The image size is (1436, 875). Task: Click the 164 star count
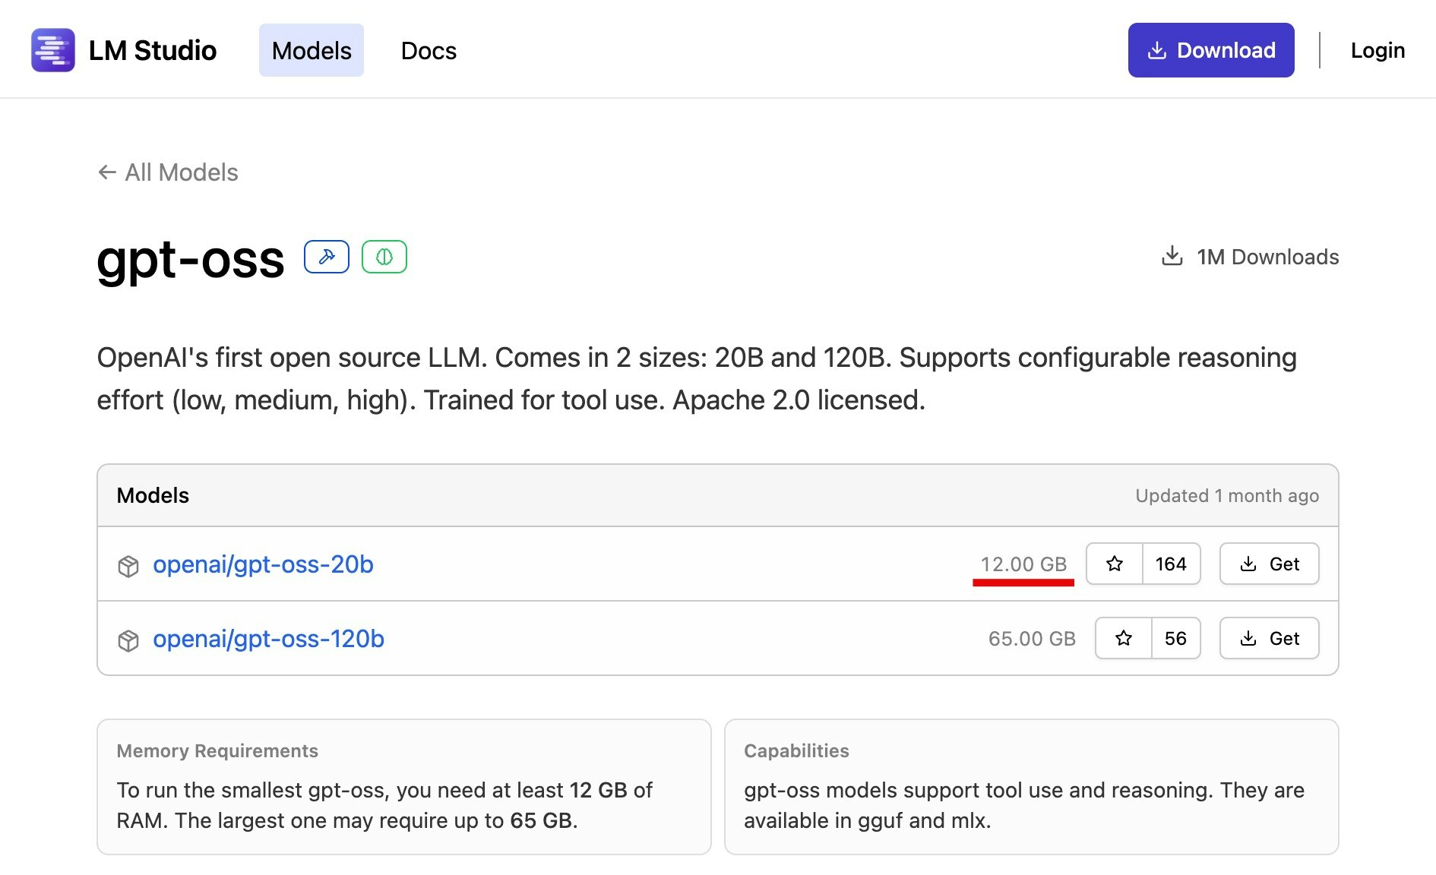[1171, 564]
